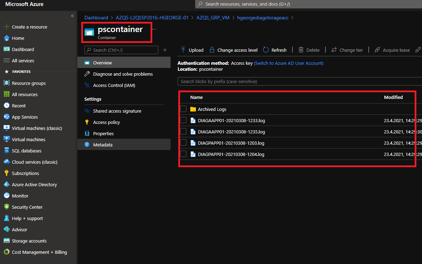Select the Archived Logs row checkbox

(x=183, y=109)
